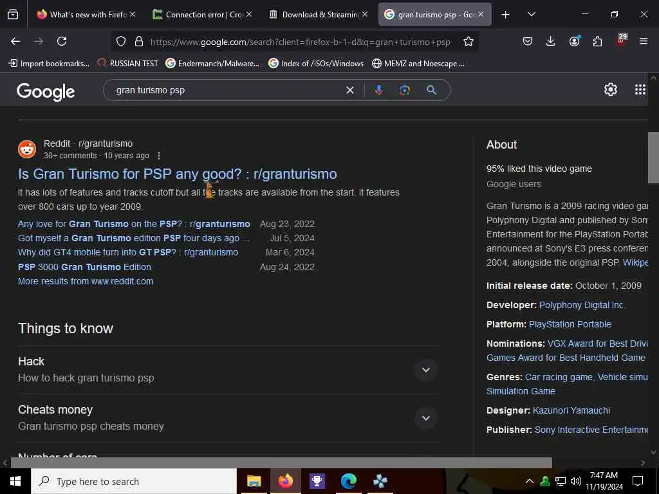
Task: Go back to previous page
Action: 15,41
